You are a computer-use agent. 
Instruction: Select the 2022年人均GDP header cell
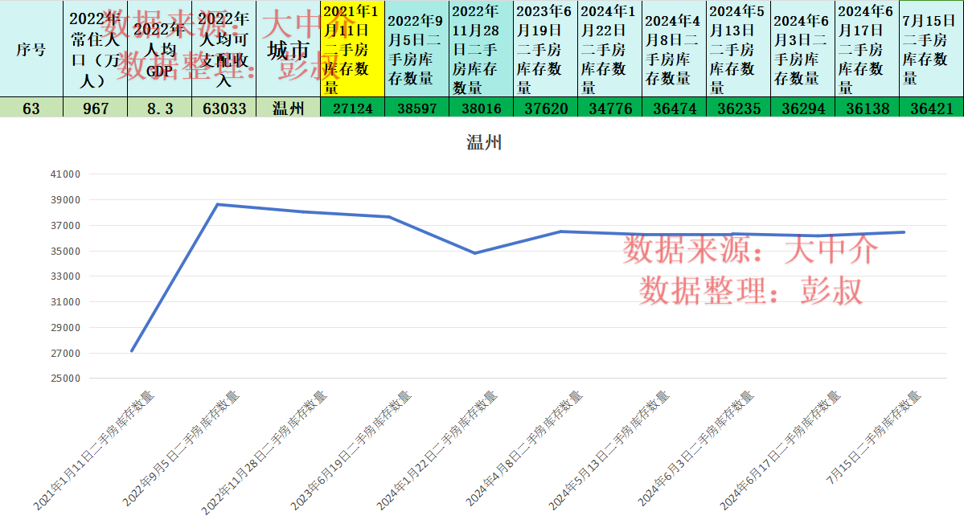coord(160,48)
